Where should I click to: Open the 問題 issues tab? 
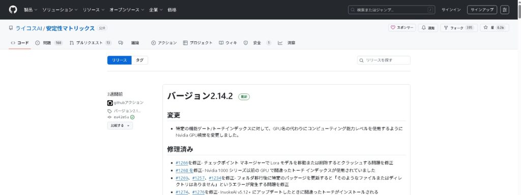tap(49, 43)
